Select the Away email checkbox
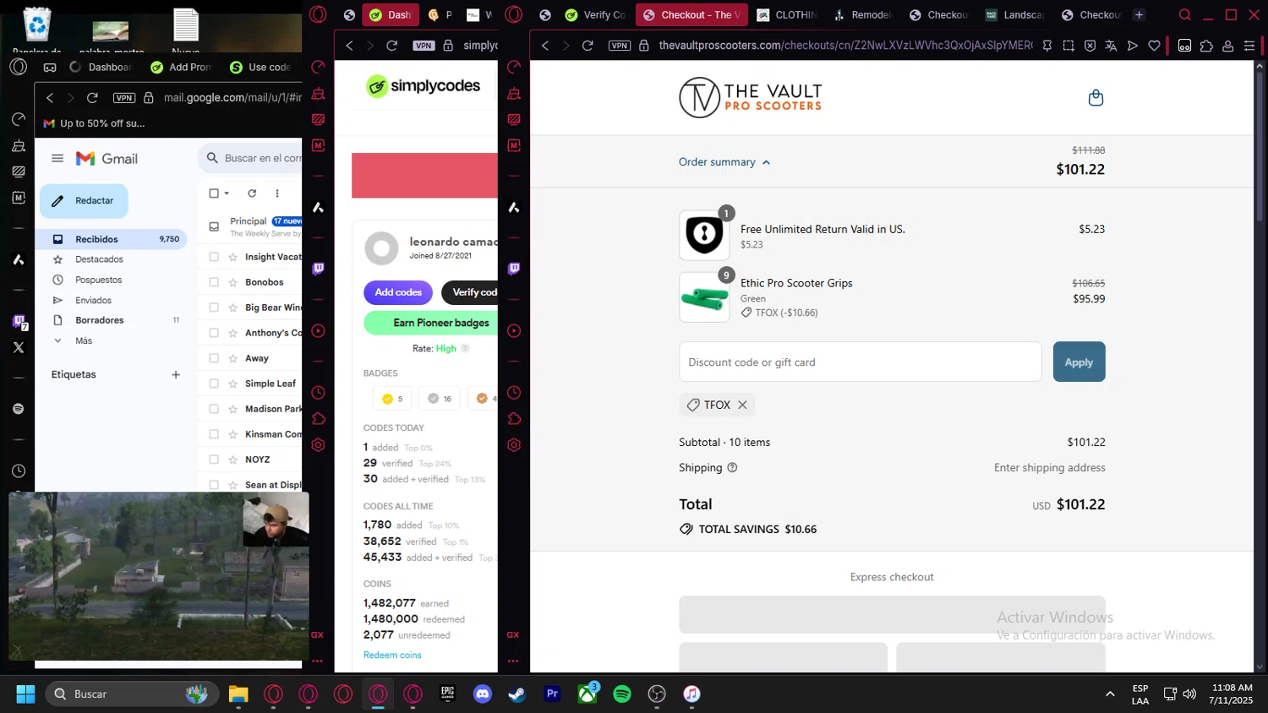 pyautogui.click(x=214, y=358)
